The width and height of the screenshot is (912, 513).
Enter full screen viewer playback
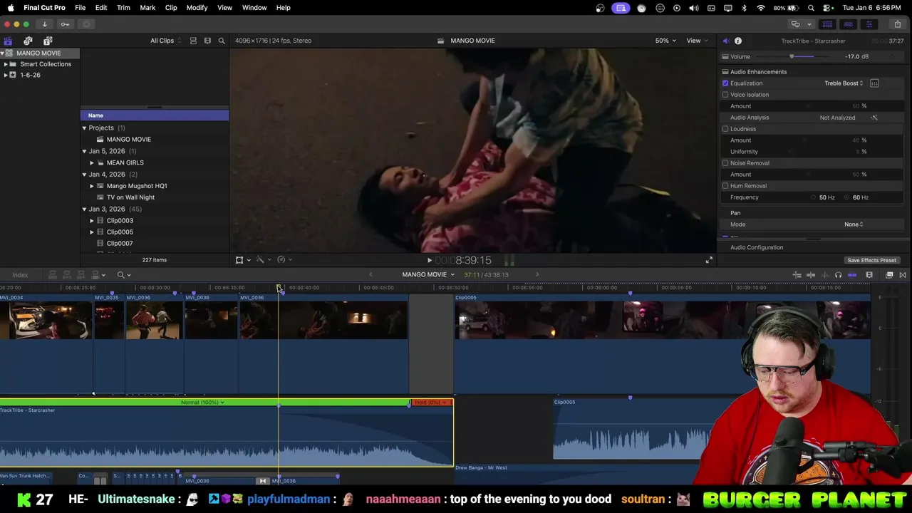(x=709, y=261)
